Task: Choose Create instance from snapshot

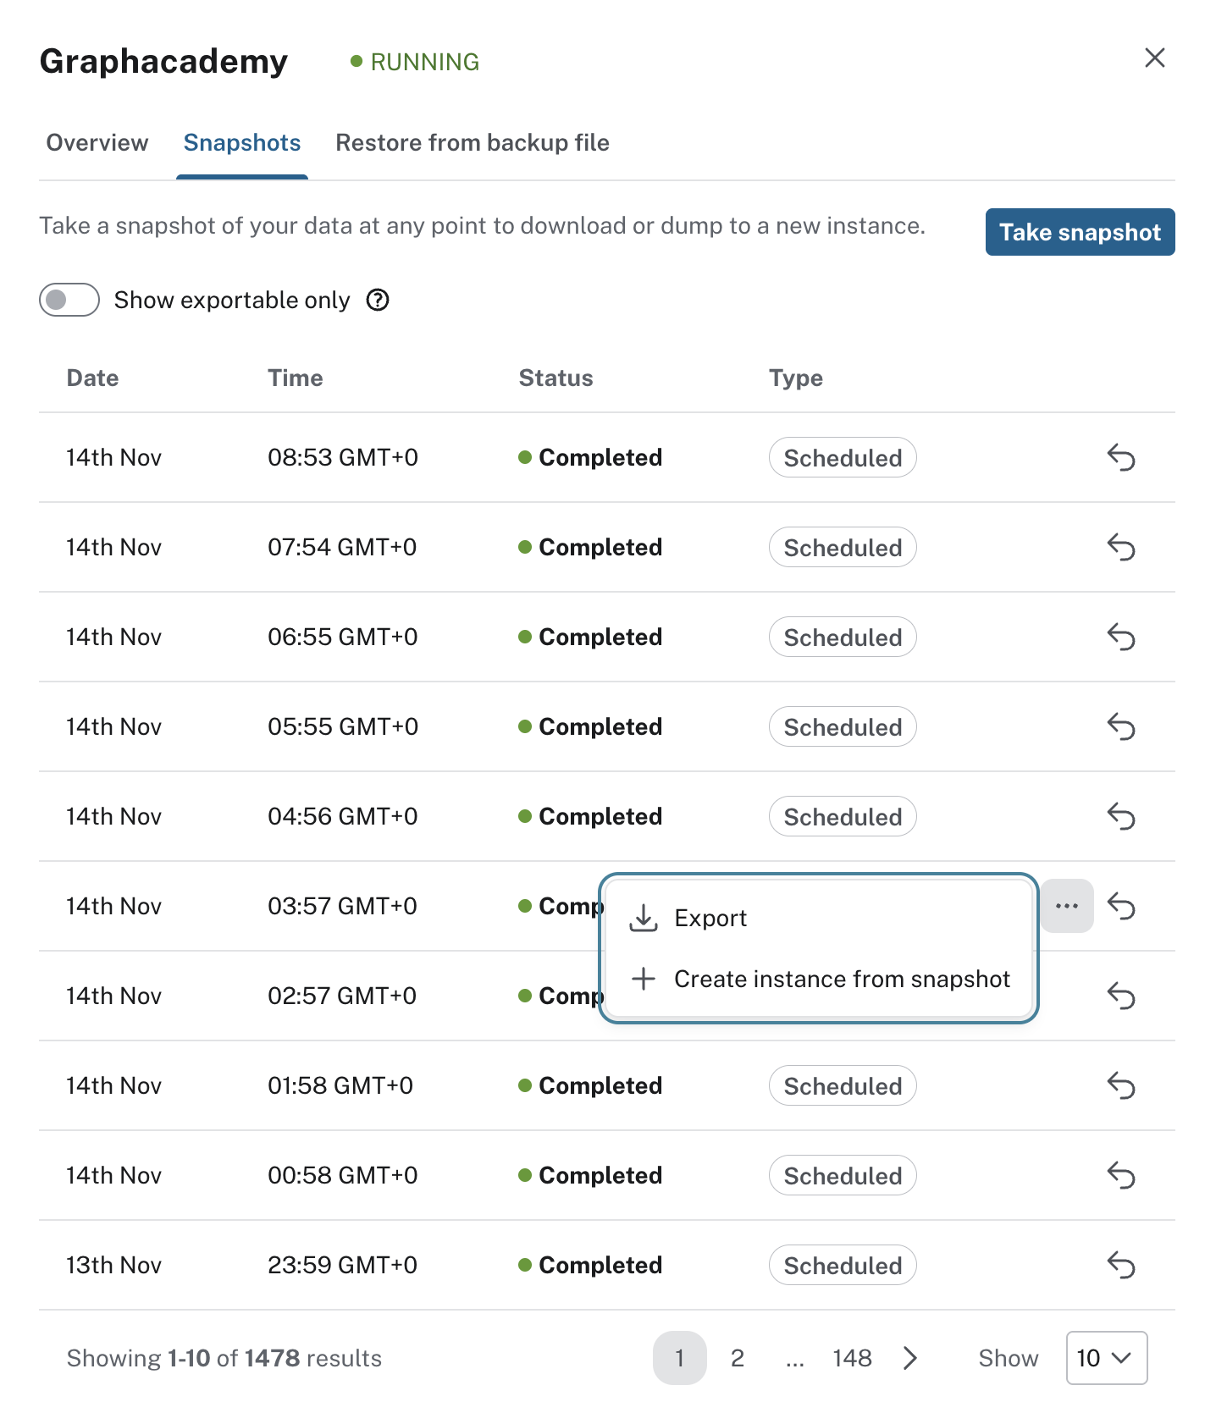Action: tap(841, 980)
